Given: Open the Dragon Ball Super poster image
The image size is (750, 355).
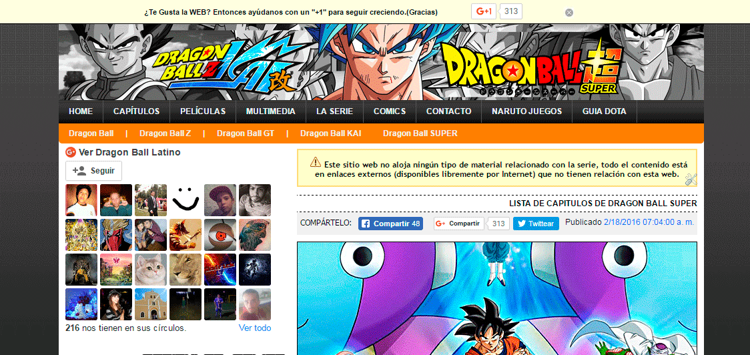Looking at the screenshot, I should [497, 298].
